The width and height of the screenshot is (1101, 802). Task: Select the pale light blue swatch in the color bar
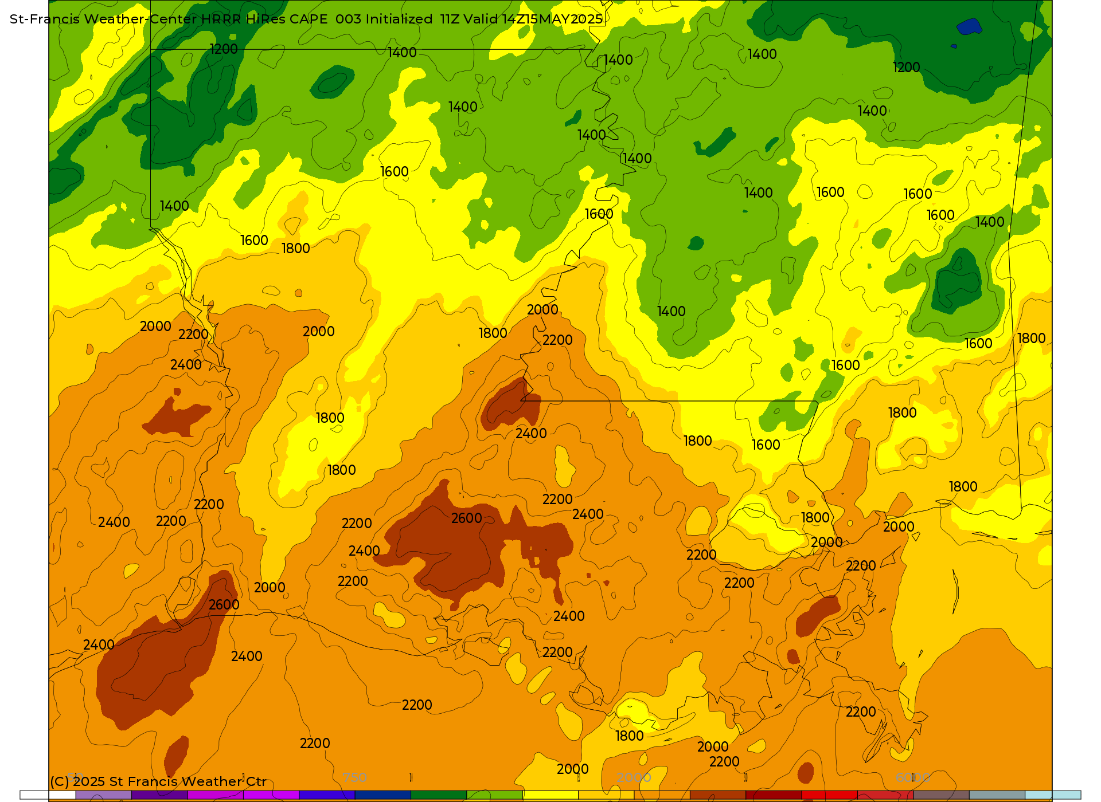pyautogui.click(x=1053, y=795)
